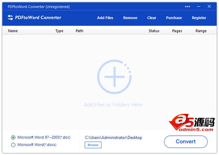
Task: Click the output path C:\Users\Administrator\Desktop
Action: coord(113,137)
